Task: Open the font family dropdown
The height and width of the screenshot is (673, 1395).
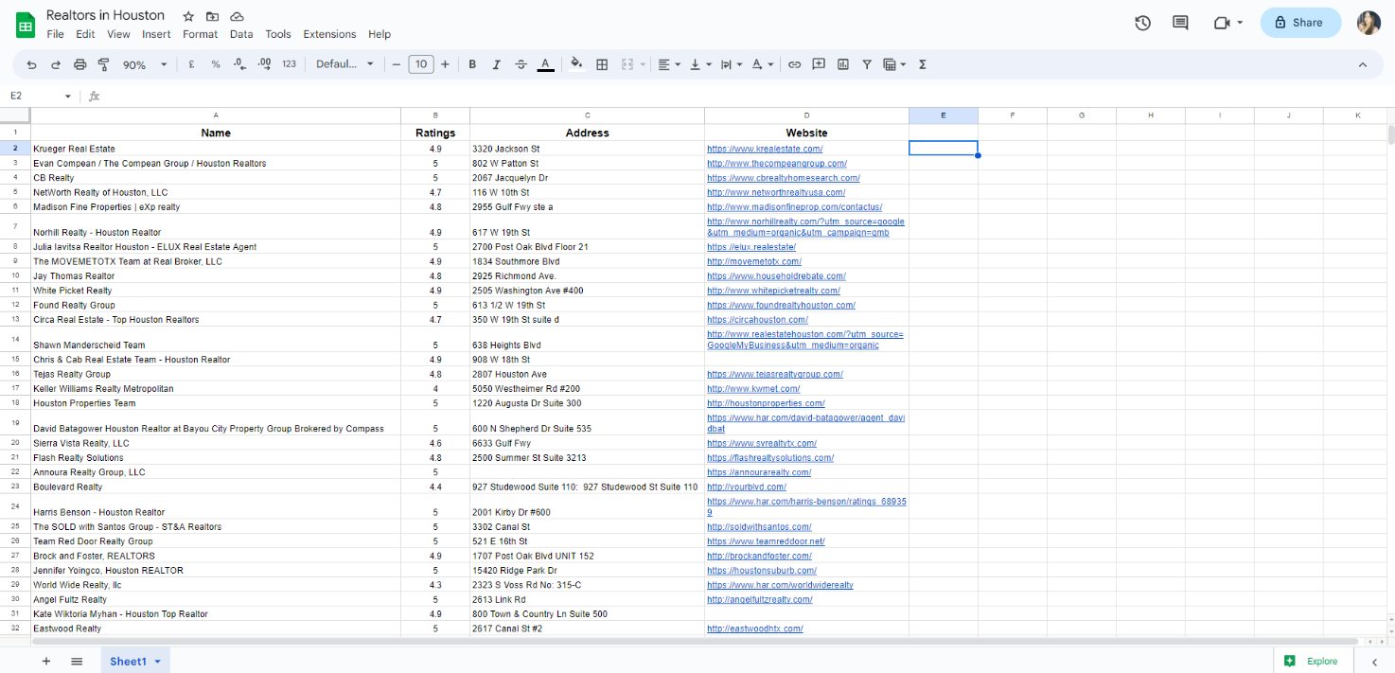Action: 344,64
